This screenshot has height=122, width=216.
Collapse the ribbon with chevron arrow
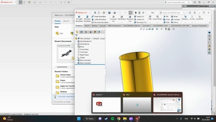coord(210,23)
